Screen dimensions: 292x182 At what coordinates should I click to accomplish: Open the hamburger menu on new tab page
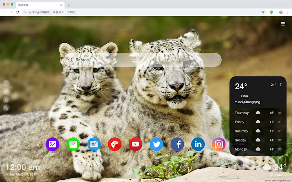283,24
